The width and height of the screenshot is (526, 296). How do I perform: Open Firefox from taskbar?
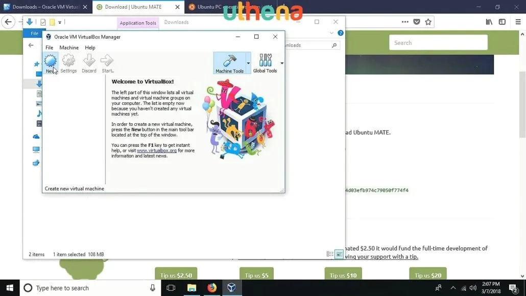(x=211, y=288)
